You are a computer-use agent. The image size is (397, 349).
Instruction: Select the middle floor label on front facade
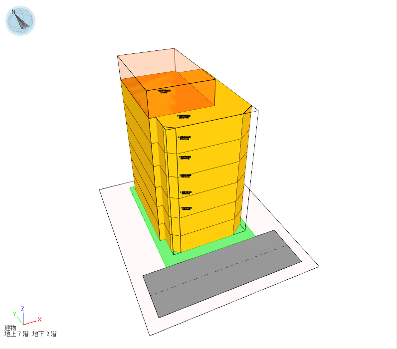pos(186,175)
